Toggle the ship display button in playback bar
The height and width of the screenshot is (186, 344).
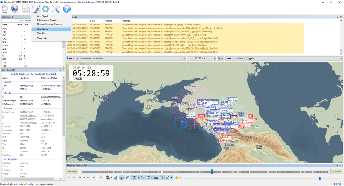point(157,178)
